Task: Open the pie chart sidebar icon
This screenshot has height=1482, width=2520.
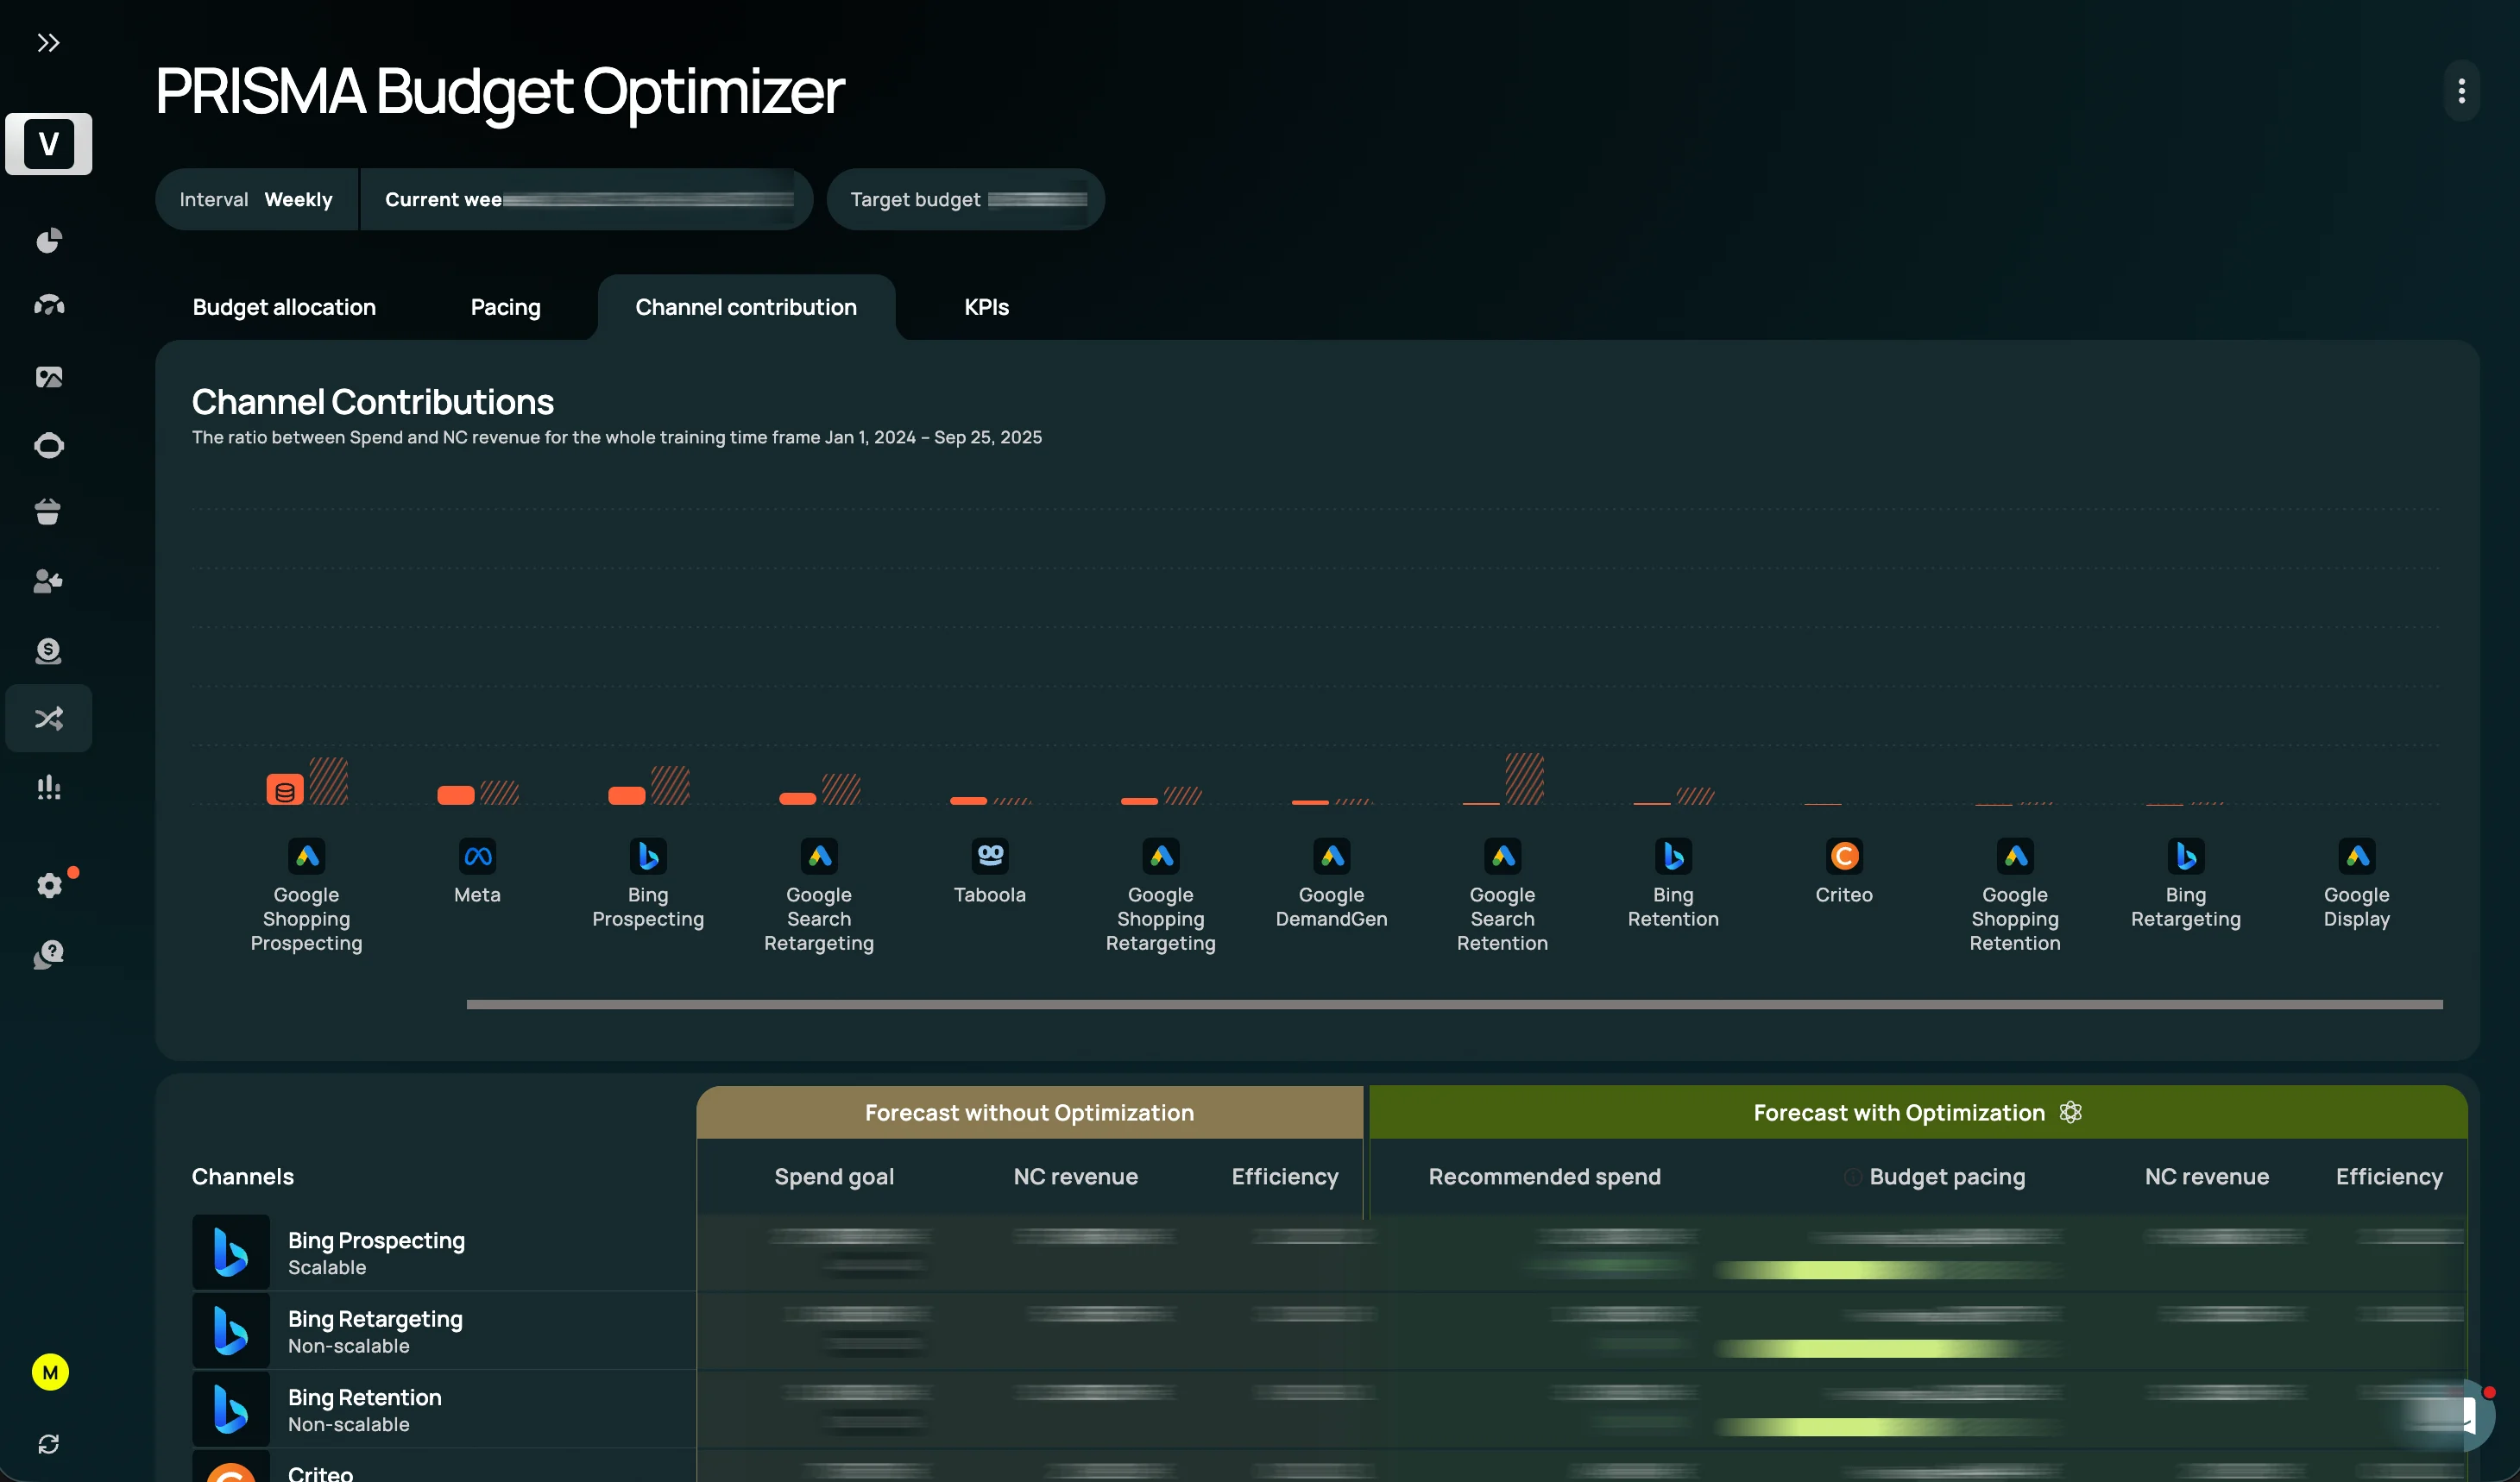Action: click(x=48, y=241)
